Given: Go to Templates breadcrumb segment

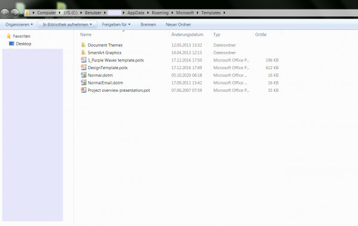Looking at the screenshot, I should 211,13.
